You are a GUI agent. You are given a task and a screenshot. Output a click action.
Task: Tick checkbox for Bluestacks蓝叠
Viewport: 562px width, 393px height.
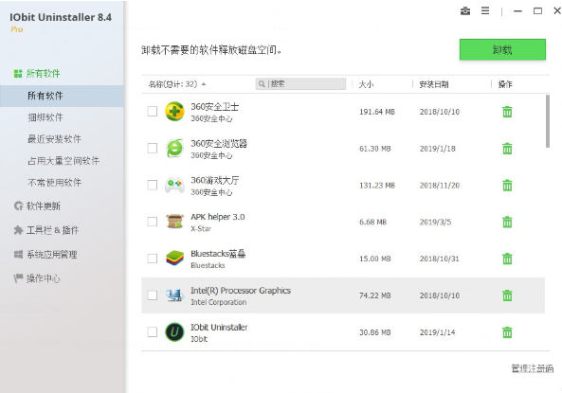[x=153, y=259]
